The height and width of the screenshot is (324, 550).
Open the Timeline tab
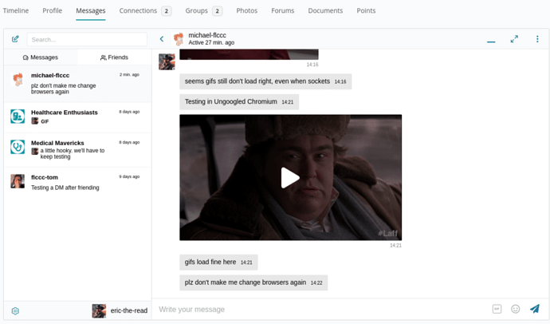(x=16, y=11)
